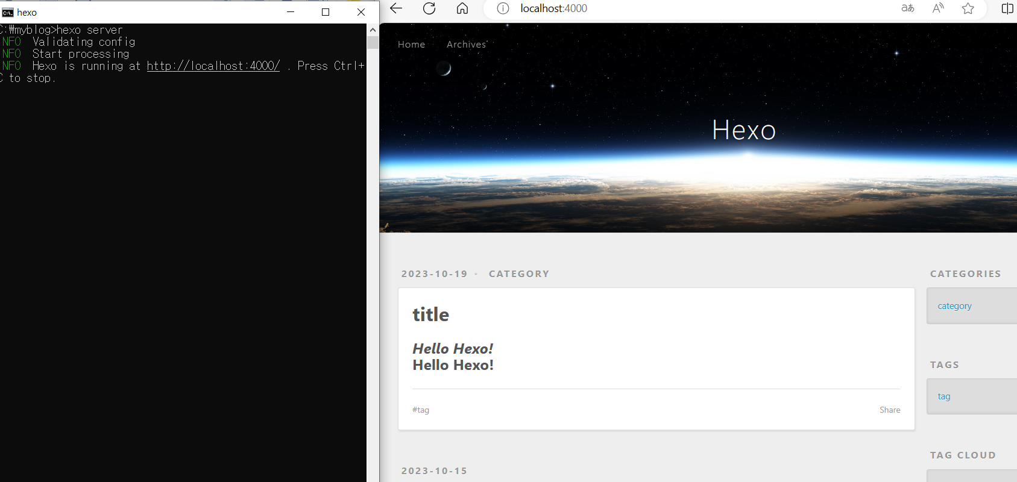
Task: Maximize the hexo console window
Action: point(326,12)
